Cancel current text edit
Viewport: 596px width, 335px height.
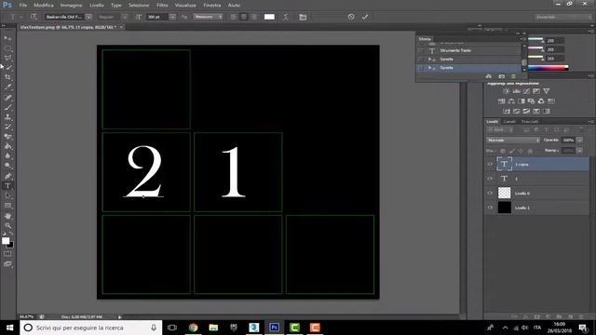(x=351, y=17)
